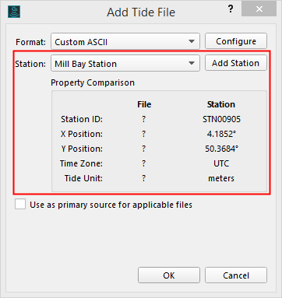
Task: Enable Use as primary source checkbox
Action: (x=20, y=204)
